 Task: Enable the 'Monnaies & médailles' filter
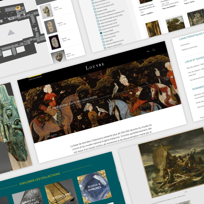click(x=96, y=15)
